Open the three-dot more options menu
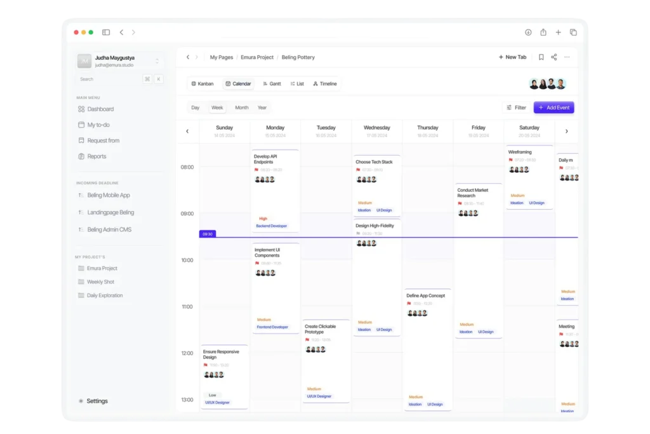This screenshot has height=434, width=650. (x=567, y=57)
